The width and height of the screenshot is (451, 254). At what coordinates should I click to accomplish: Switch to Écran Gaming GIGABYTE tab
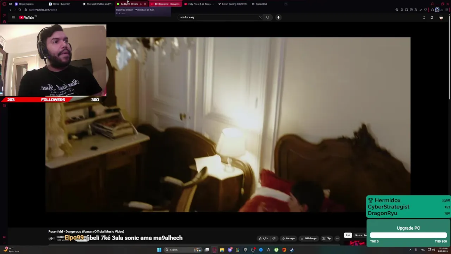(233, 4)
